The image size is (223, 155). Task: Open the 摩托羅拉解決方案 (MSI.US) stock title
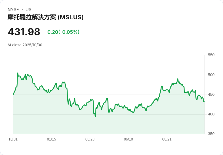click(x=45, y=17)
